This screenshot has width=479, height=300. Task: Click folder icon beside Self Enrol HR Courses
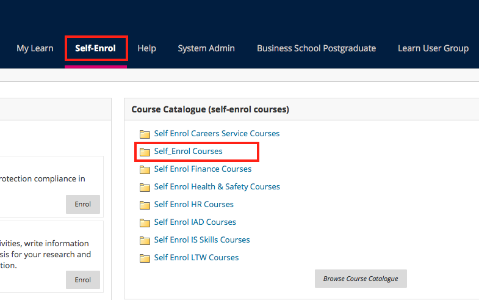(x=145, y=205)
